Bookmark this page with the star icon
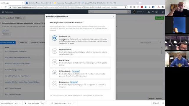This screenshot has height=106, width=189. (x=126, y=7)
